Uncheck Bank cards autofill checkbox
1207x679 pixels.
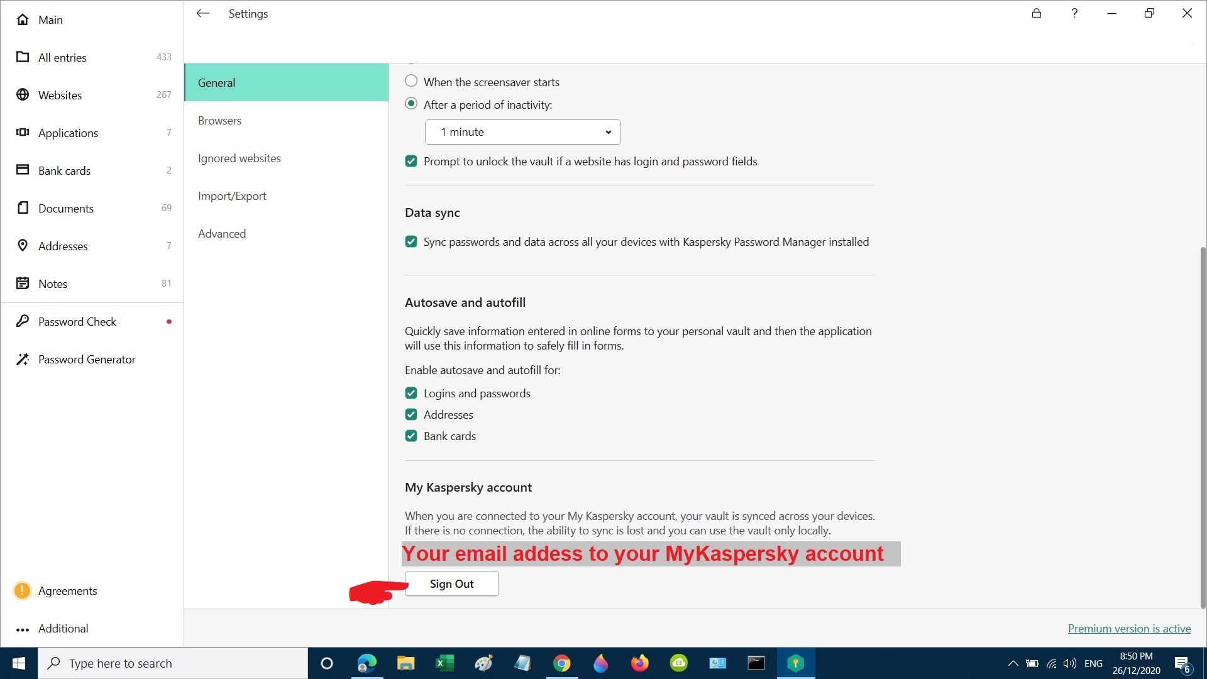(x=411, y=436)
